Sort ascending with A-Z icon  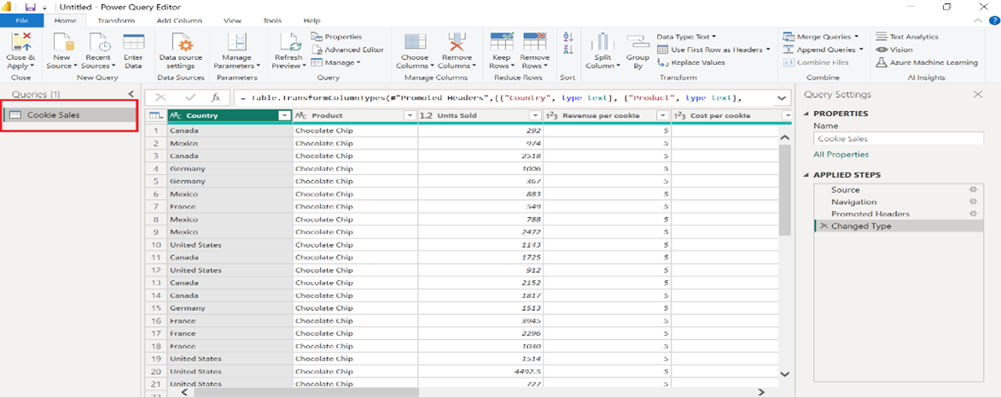coord(569,38)
